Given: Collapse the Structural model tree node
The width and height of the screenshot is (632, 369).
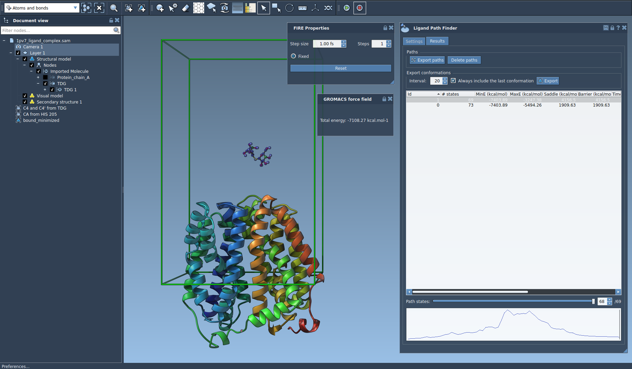Looking at the screenshot, I should coord(18,59).
